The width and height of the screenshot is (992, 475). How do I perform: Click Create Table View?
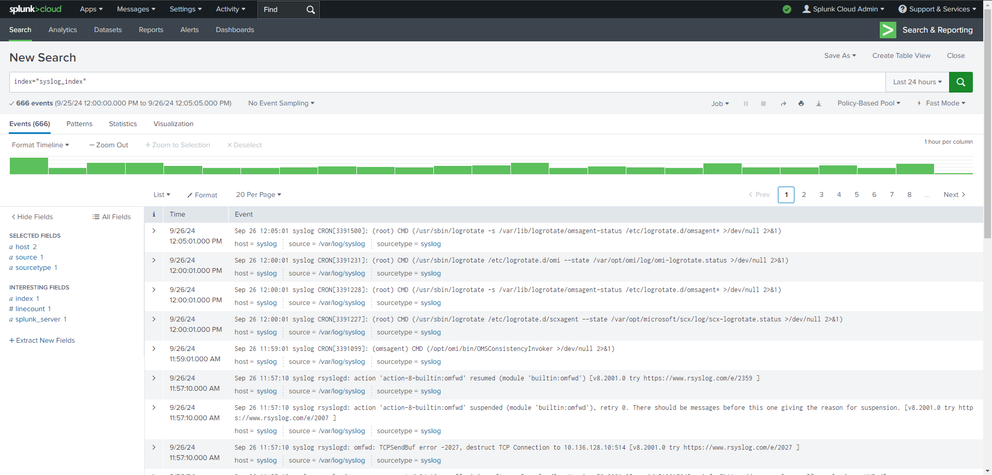click(901, 55)
